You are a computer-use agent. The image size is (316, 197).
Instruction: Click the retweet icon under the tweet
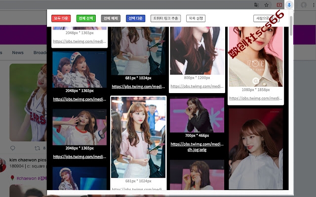pos(38,148)
